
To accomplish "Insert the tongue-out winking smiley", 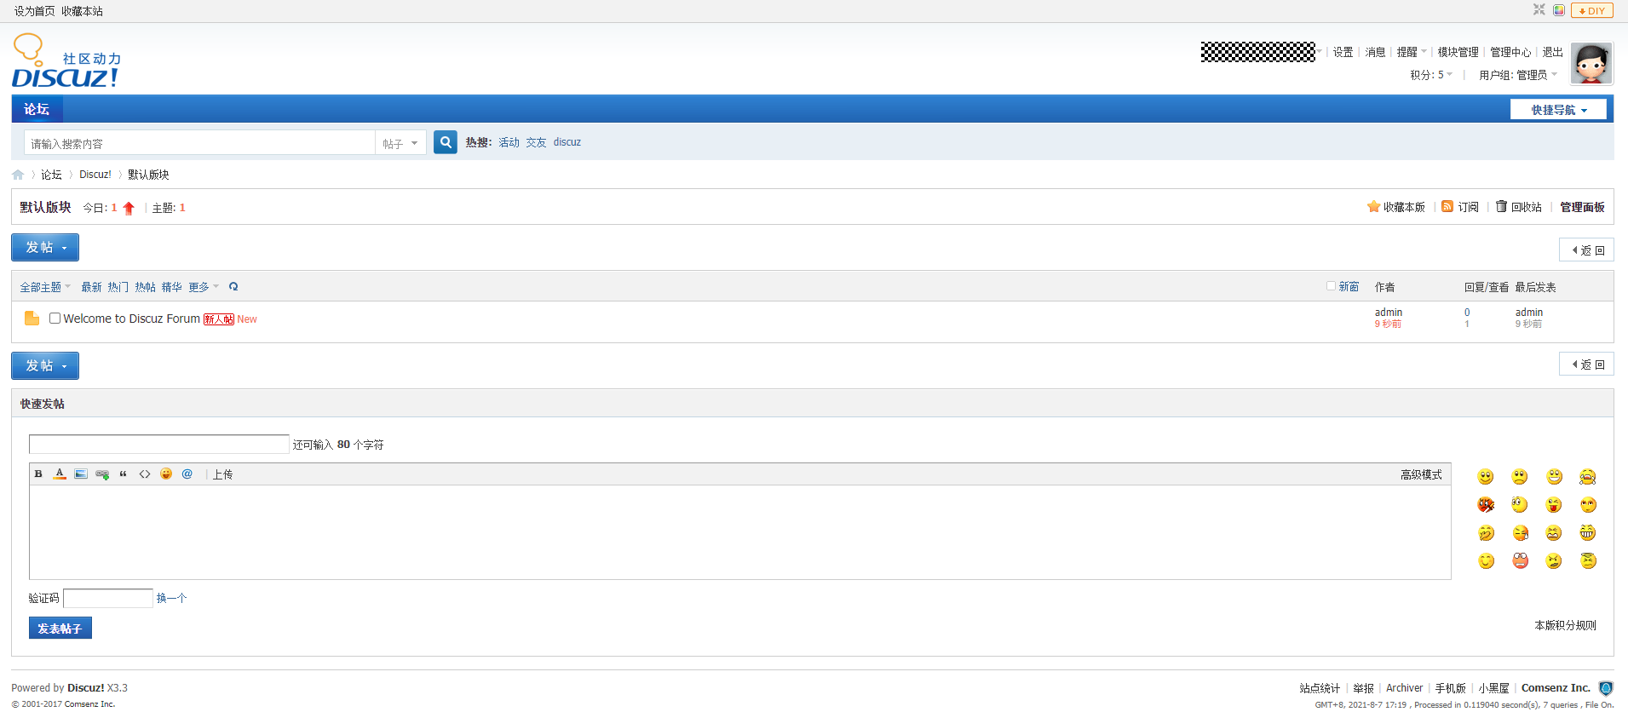I will pyautogui.click(x=1554, y=505).
